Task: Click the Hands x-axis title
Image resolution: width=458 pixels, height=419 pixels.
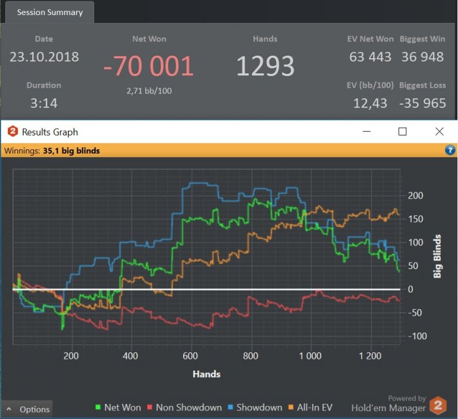Action: pyautogui.click(x=207, y=374)
